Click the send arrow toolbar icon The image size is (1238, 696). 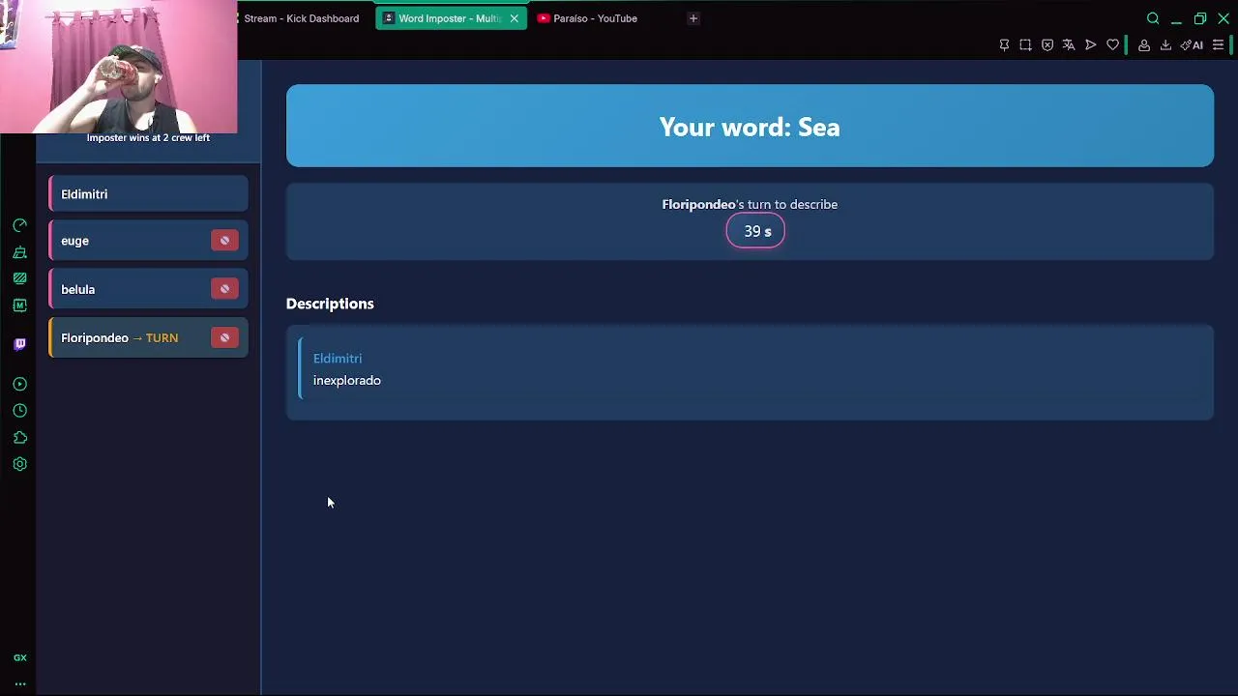[x=1091, y=45]
